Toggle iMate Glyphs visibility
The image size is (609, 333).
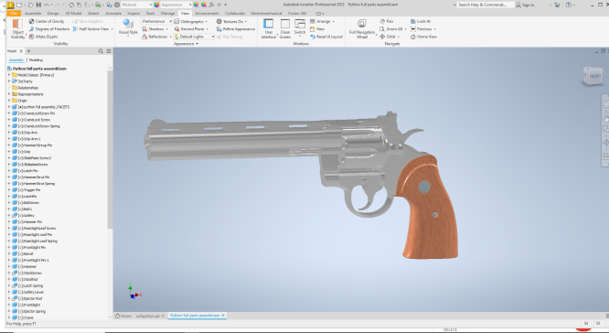[43, 37]
